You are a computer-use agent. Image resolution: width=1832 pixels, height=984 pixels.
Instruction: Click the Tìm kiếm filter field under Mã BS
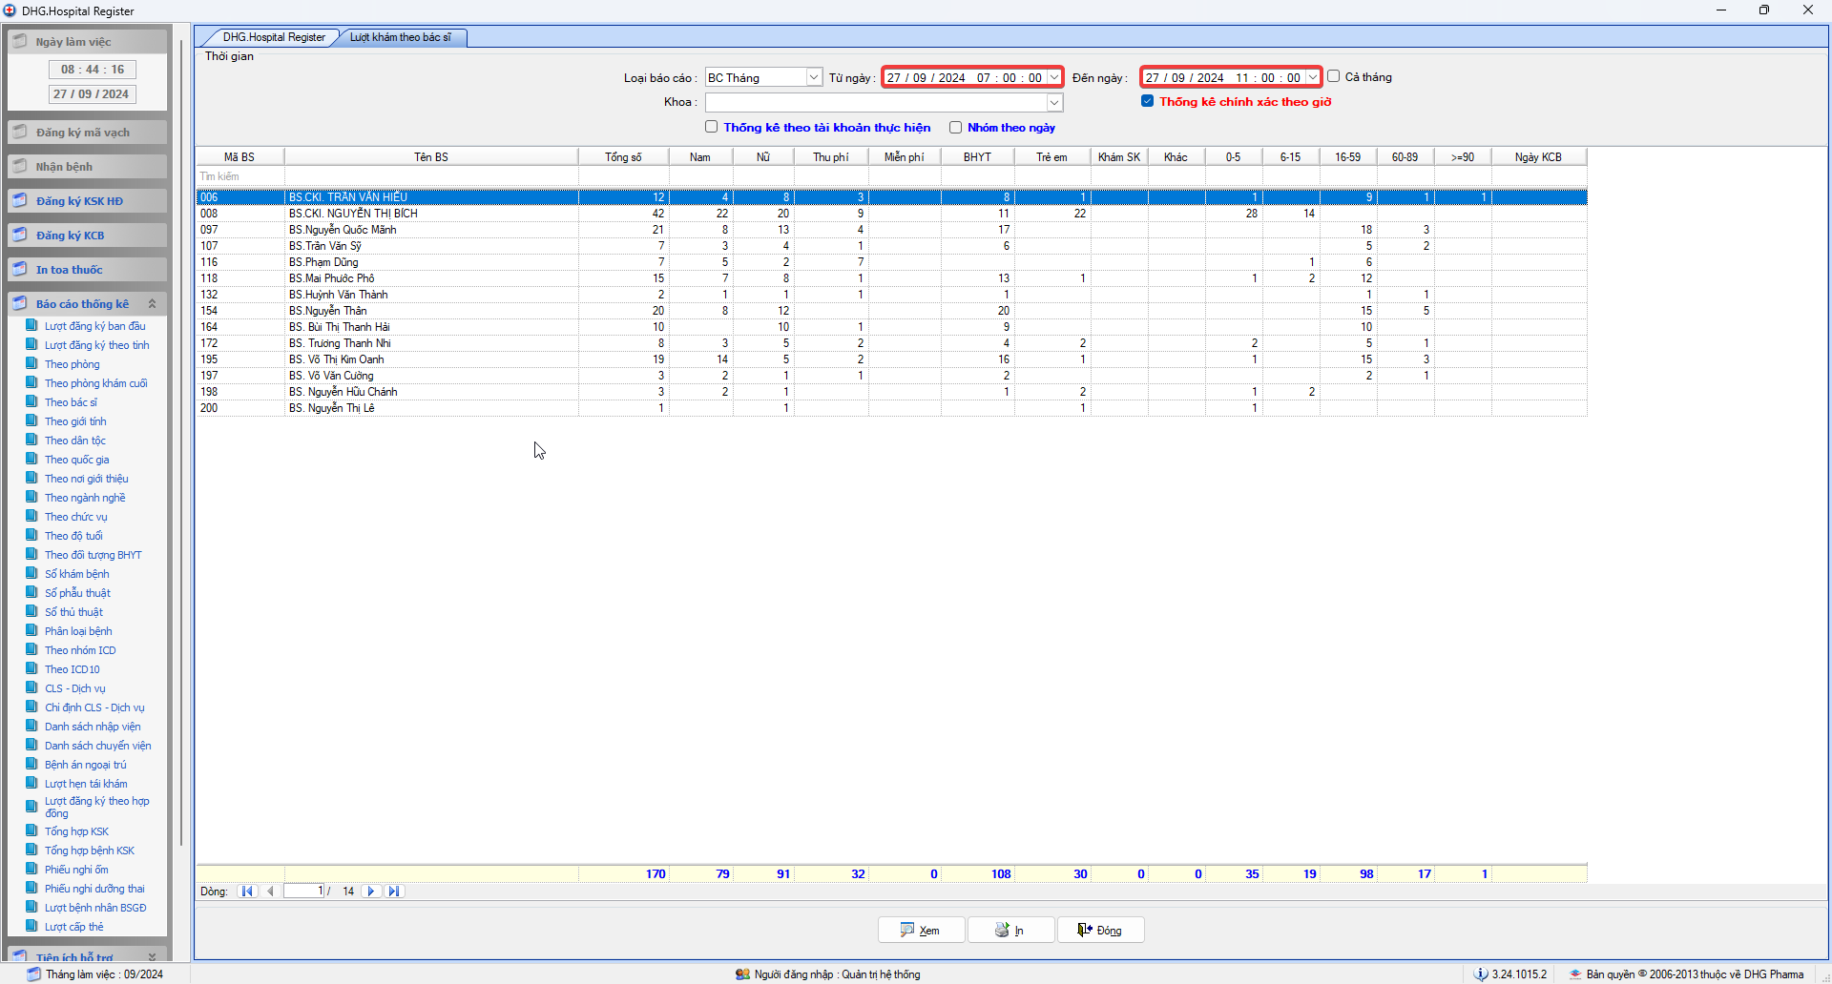click(239, 176)
